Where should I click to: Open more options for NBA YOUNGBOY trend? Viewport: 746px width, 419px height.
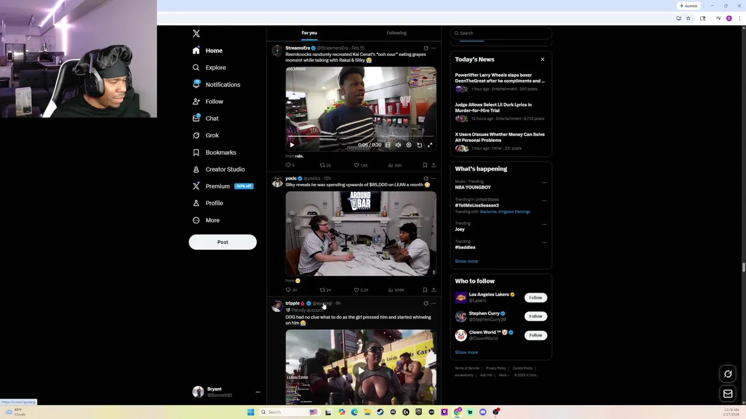pos(544,183)
